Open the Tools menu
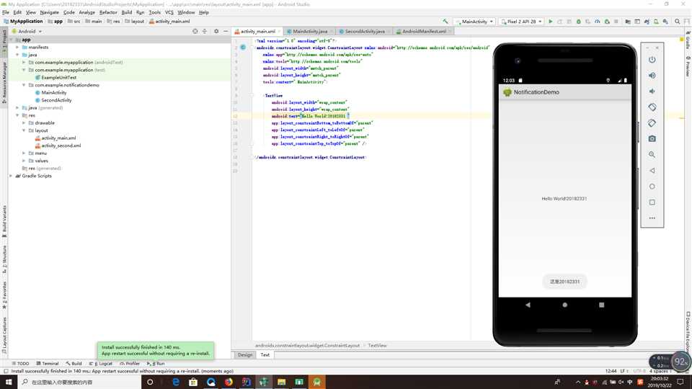Screen dimensions: 692x389 tap(154, 12)
